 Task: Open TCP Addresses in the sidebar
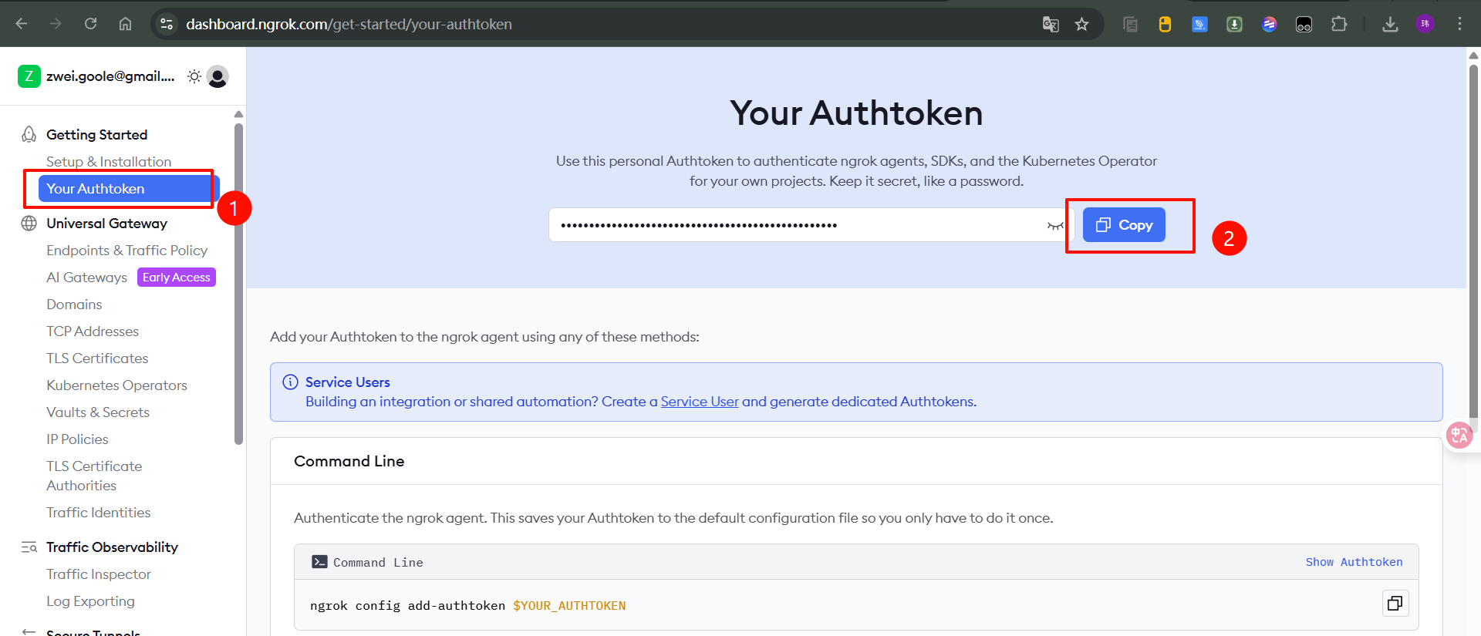pos(93,331)
